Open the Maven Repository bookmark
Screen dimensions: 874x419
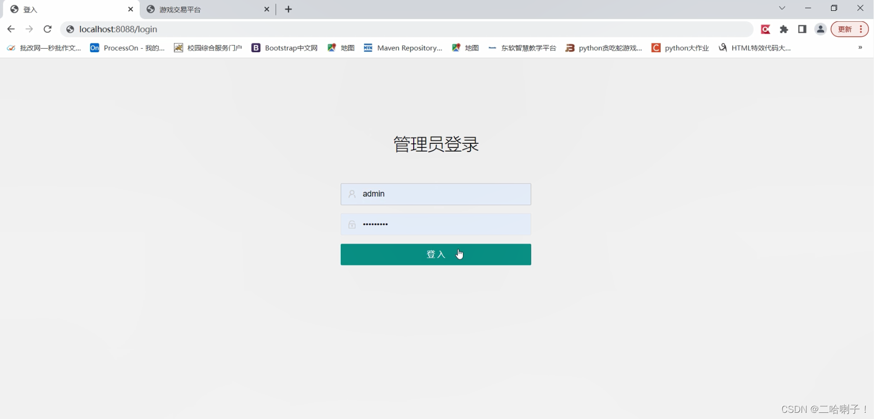point(403,48)
